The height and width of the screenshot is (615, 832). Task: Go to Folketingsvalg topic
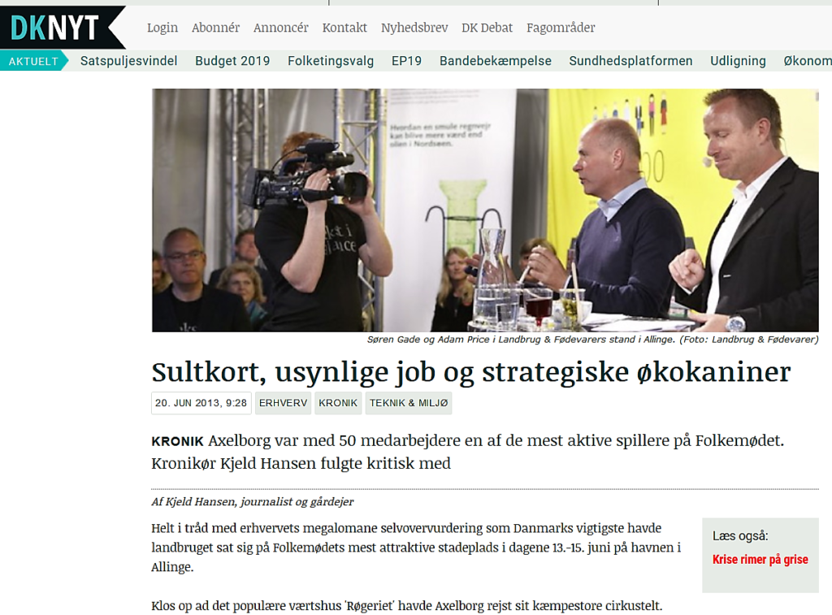point(331,61)
